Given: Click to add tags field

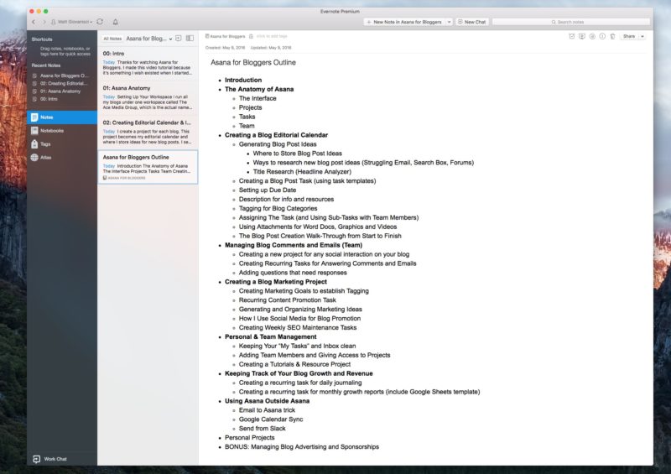Looking at the screenshot, I should pos(272,36).
